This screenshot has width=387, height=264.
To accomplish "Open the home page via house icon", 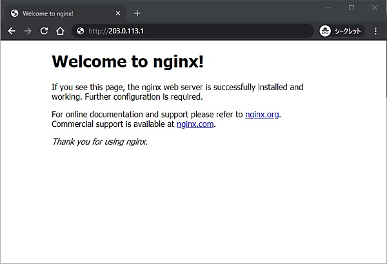I will coord(60,31).
